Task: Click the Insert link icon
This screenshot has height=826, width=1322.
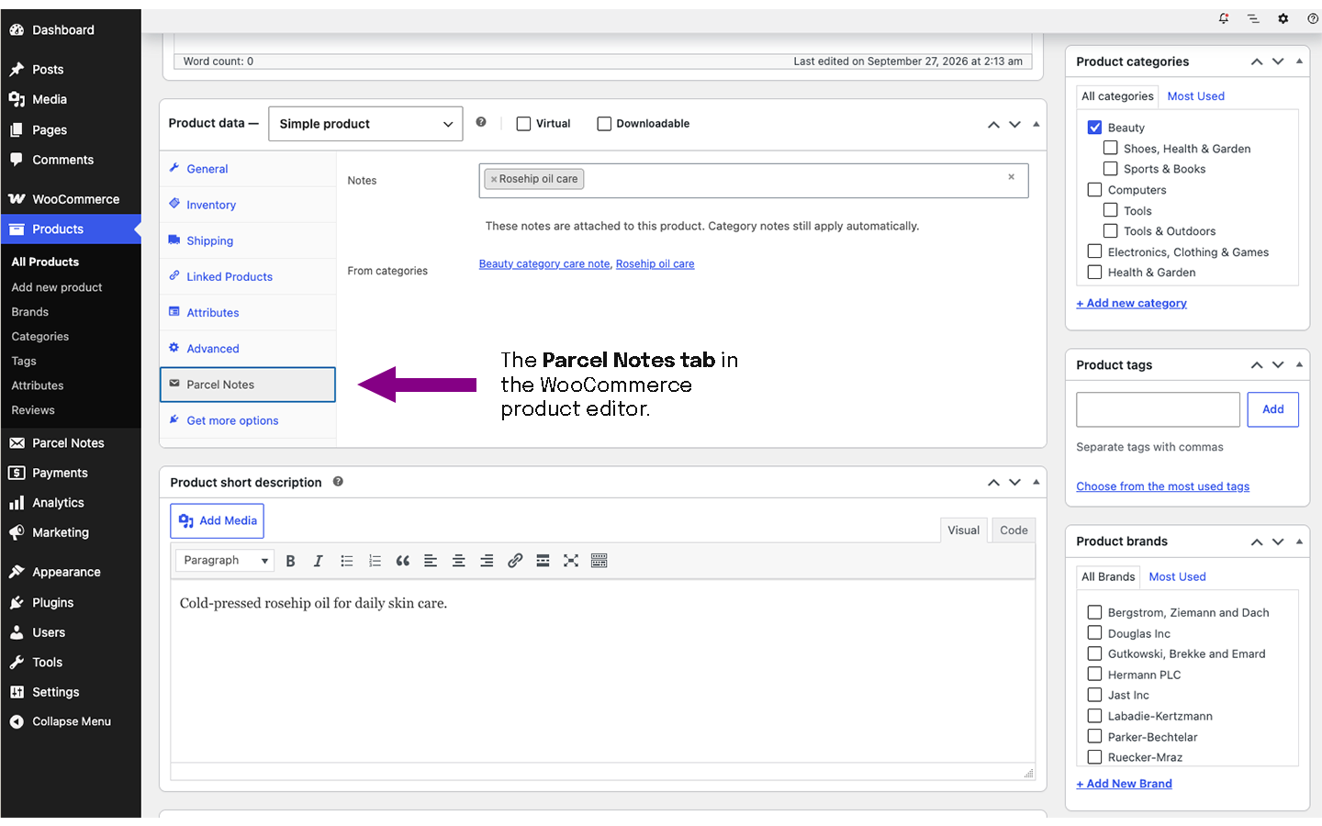Action: click(515, 561)
